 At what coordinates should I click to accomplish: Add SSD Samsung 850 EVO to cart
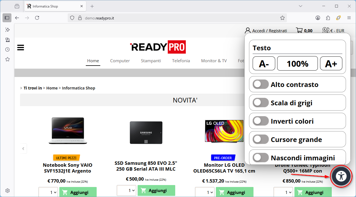pyautogui.click(x=156, y=191)
